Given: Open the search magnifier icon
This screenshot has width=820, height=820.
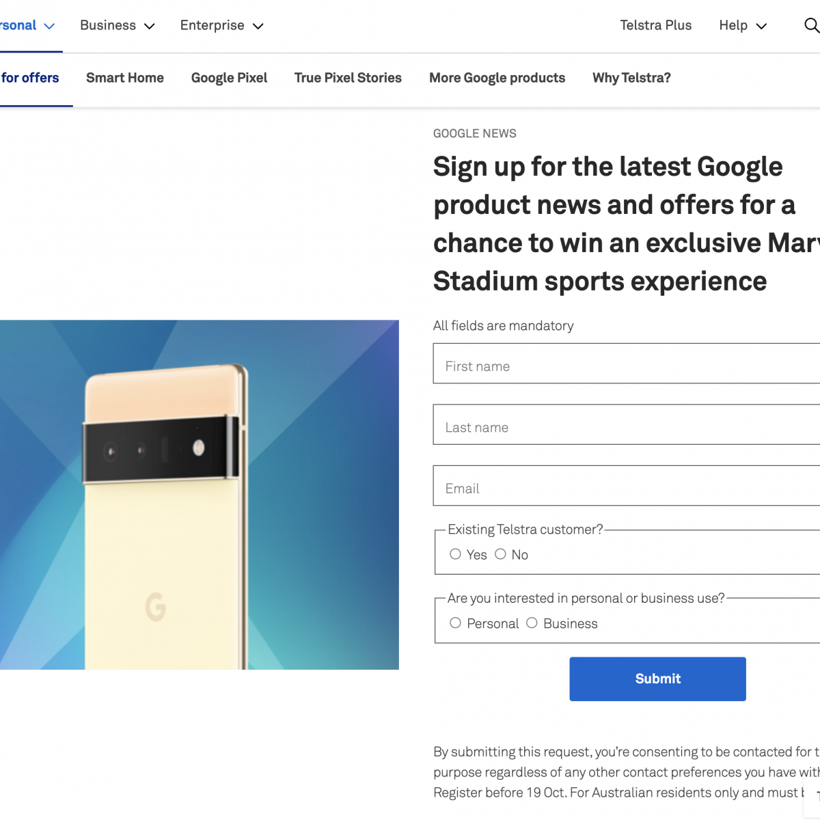Looking at the screenshot, I should [811, 25].
